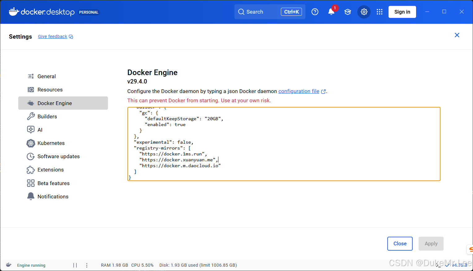Click the Engine running status text

click(31, 265)
